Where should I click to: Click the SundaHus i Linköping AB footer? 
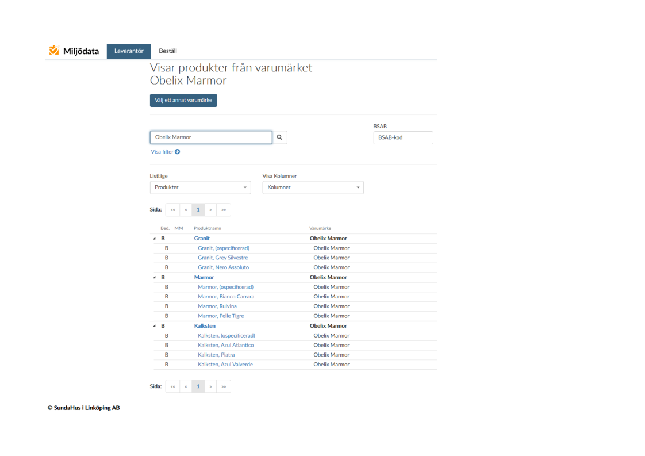pyautogui.click(x=83, y=408)
